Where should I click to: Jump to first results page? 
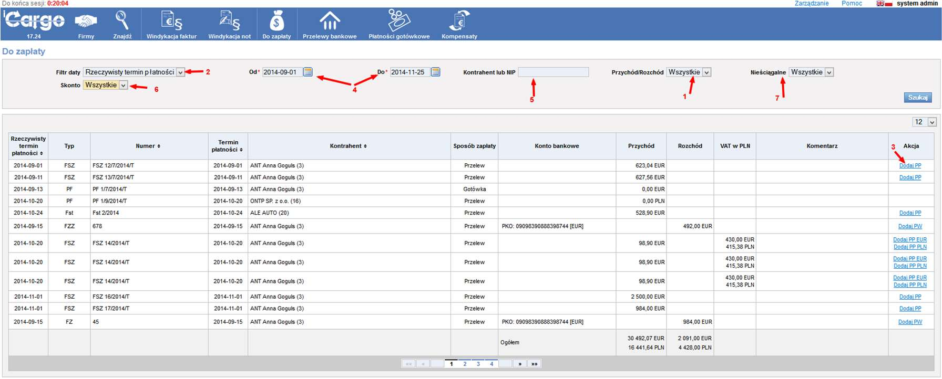click(x=408, y=364)
